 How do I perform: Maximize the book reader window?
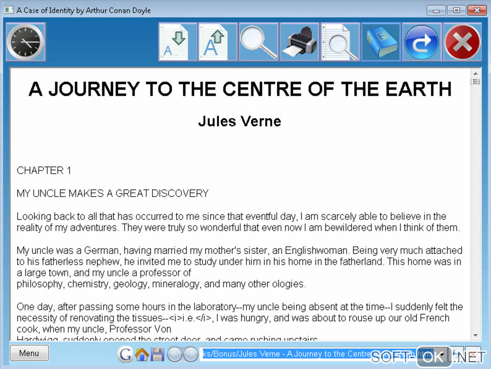[x=456, y=10]
